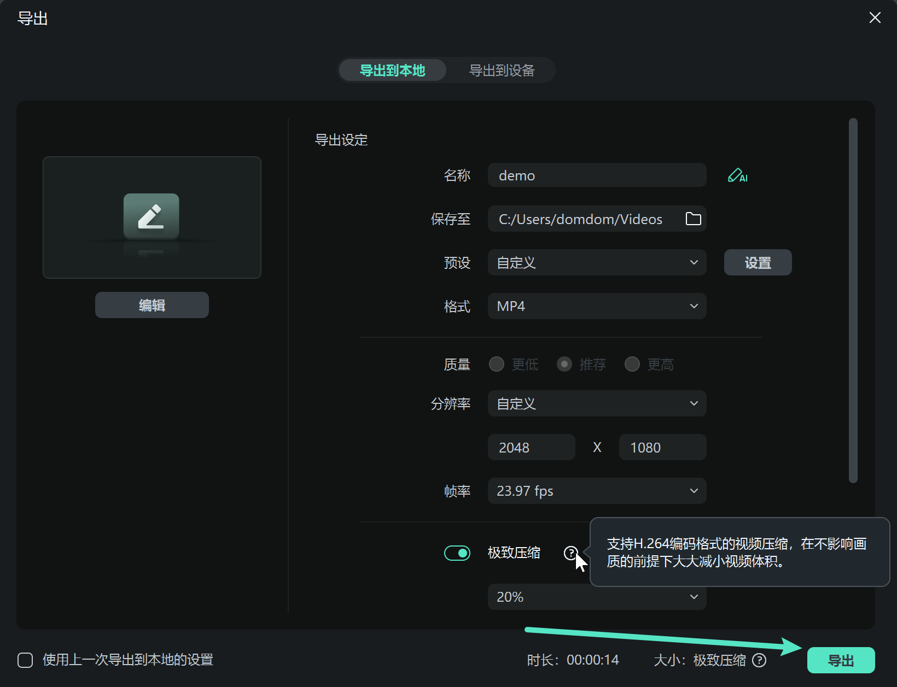Open the MP4 format dropdown
The width and height of the screenshot is (897, 687).
pyautogui.click(x=596, y=306)
